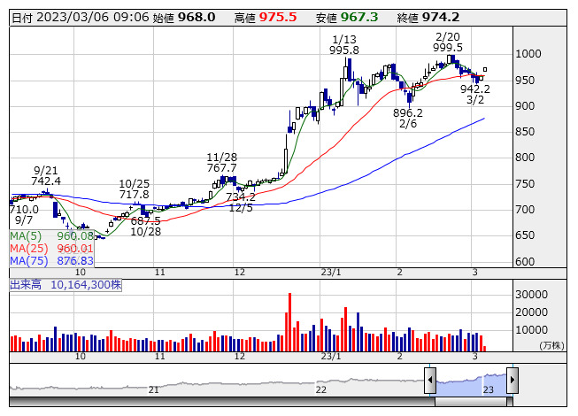
Task: Select the MA(75) legend value 876.83
Action: [x=75, y=261]
